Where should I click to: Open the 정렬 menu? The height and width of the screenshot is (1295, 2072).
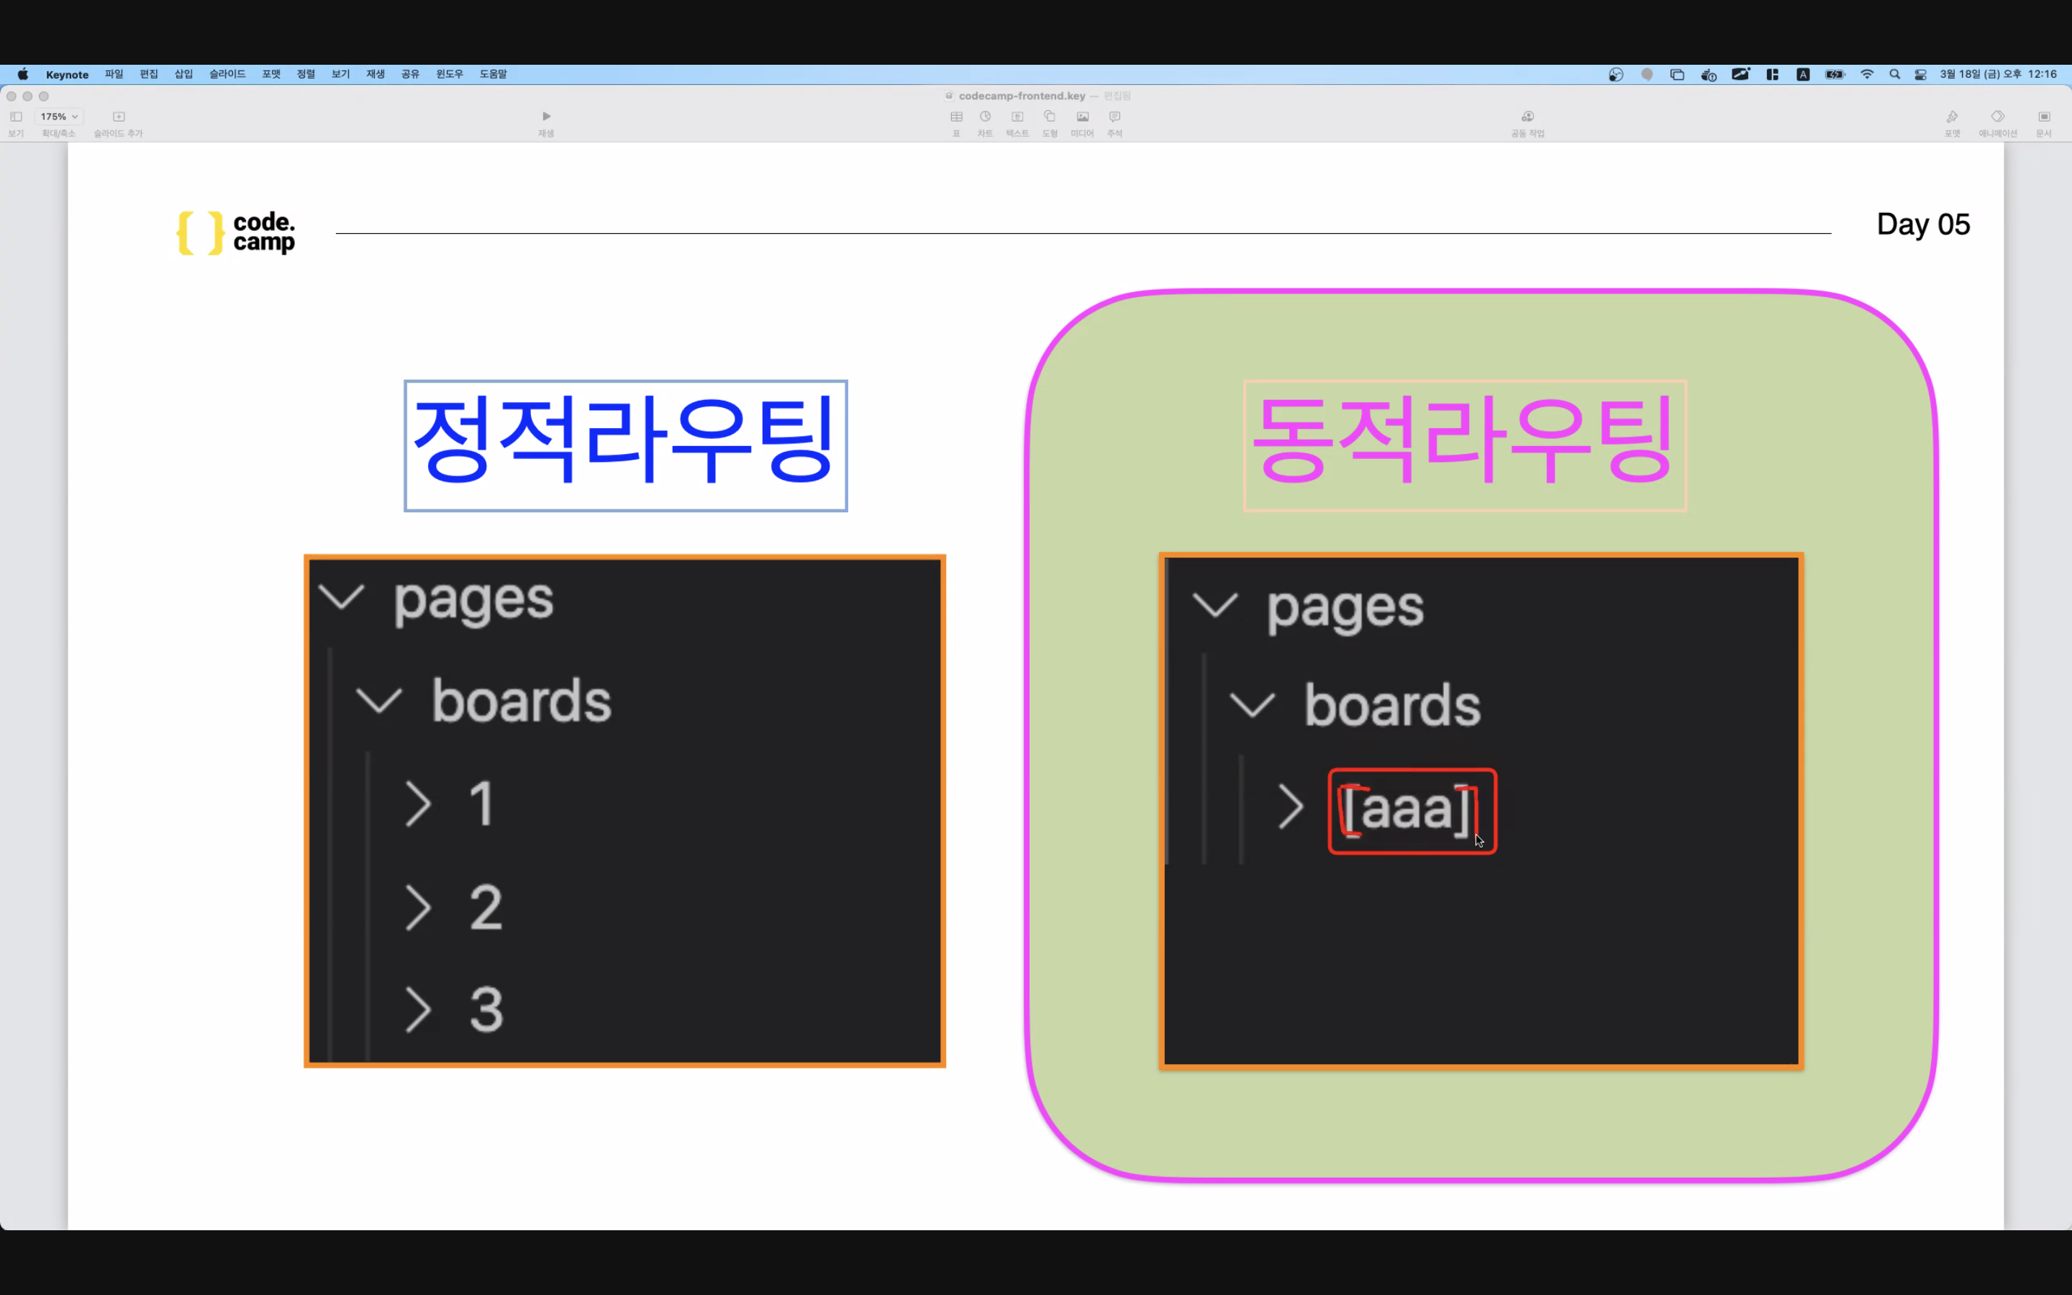pos(306,75)
